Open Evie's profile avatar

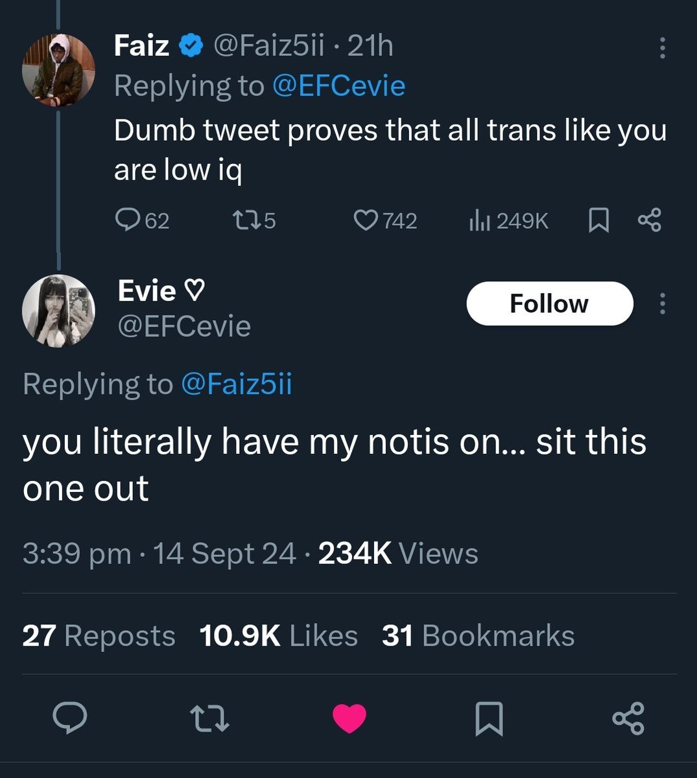pos(59,311)
